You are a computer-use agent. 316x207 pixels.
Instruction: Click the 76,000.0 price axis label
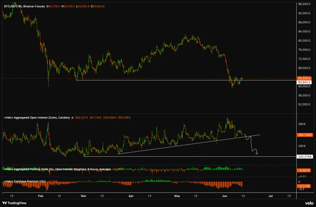pos(304,50)
